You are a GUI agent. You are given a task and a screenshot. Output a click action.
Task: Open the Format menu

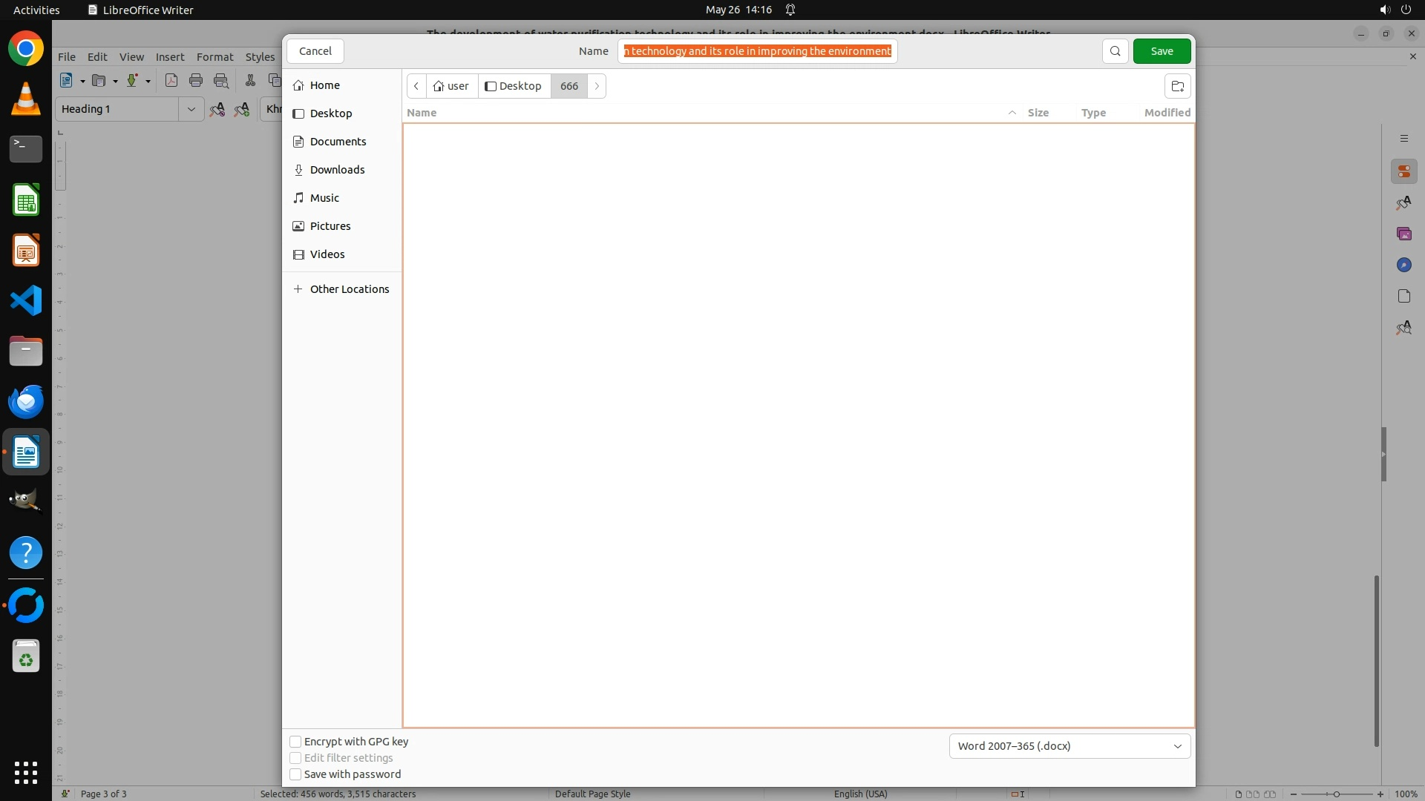(x=214, y=57)
